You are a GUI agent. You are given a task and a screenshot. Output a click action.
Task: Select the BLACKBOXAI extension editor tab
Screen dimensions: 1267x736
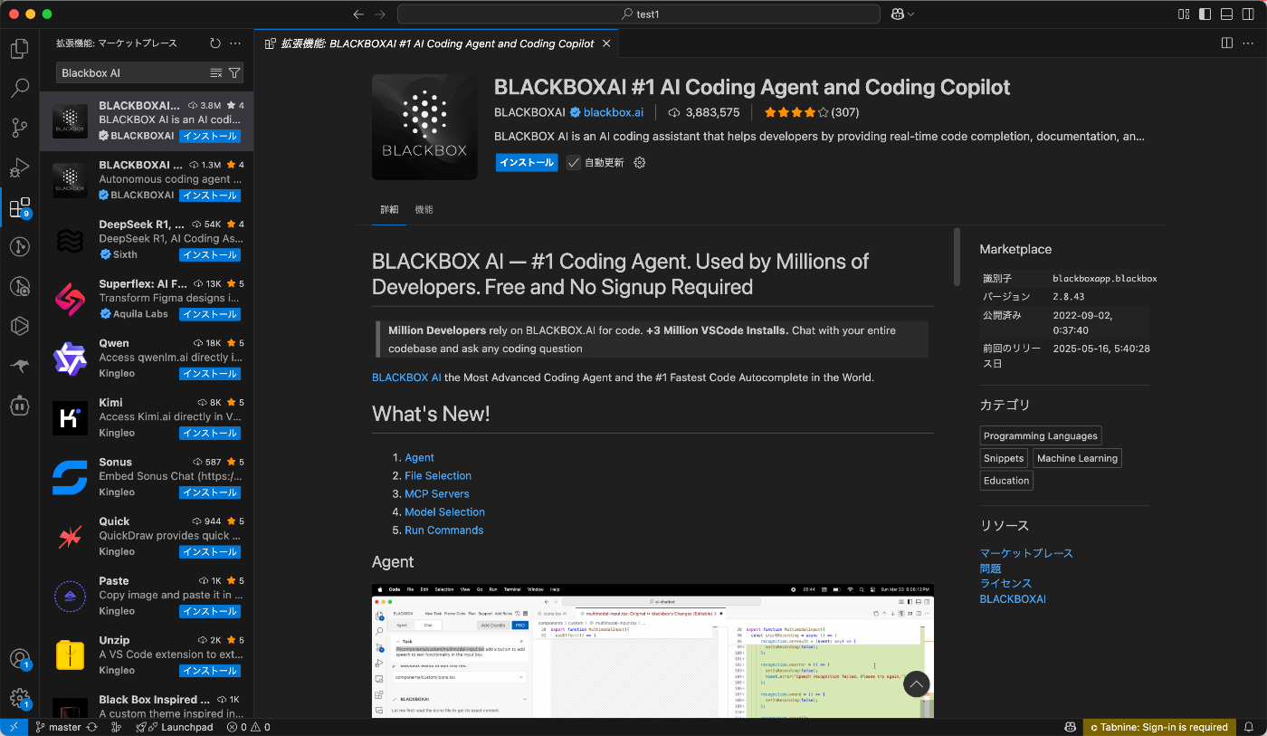[437, 43]
